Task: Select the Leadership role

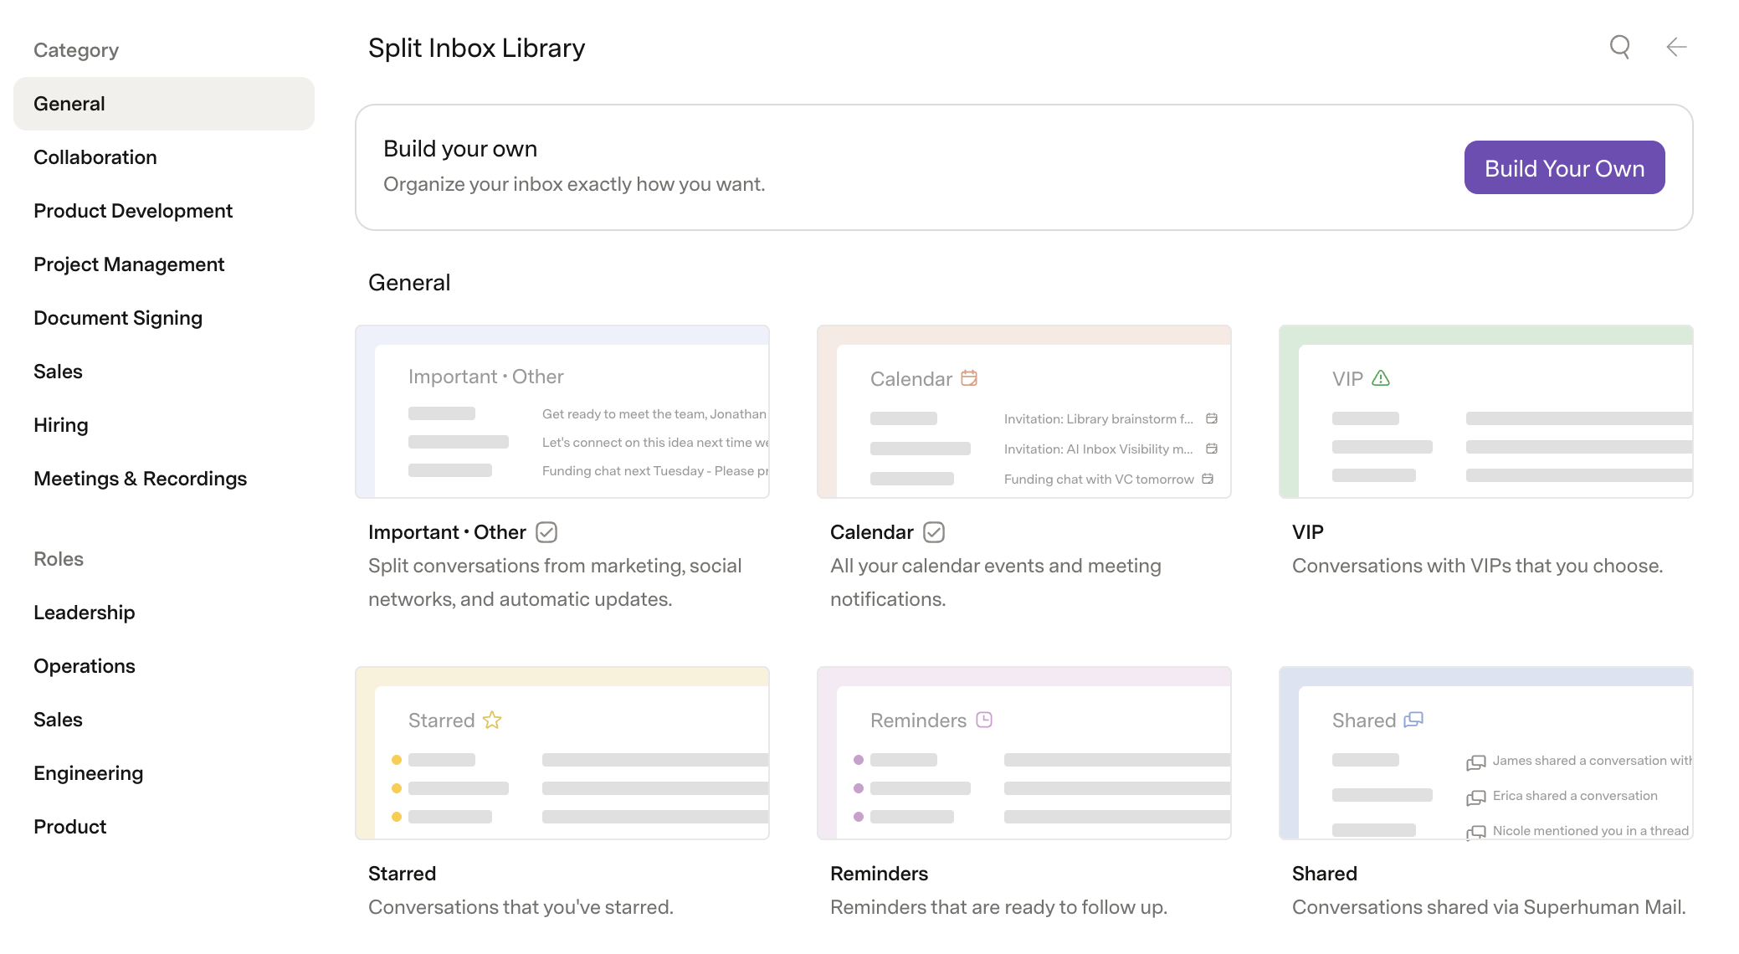Action: coord(85,613)
